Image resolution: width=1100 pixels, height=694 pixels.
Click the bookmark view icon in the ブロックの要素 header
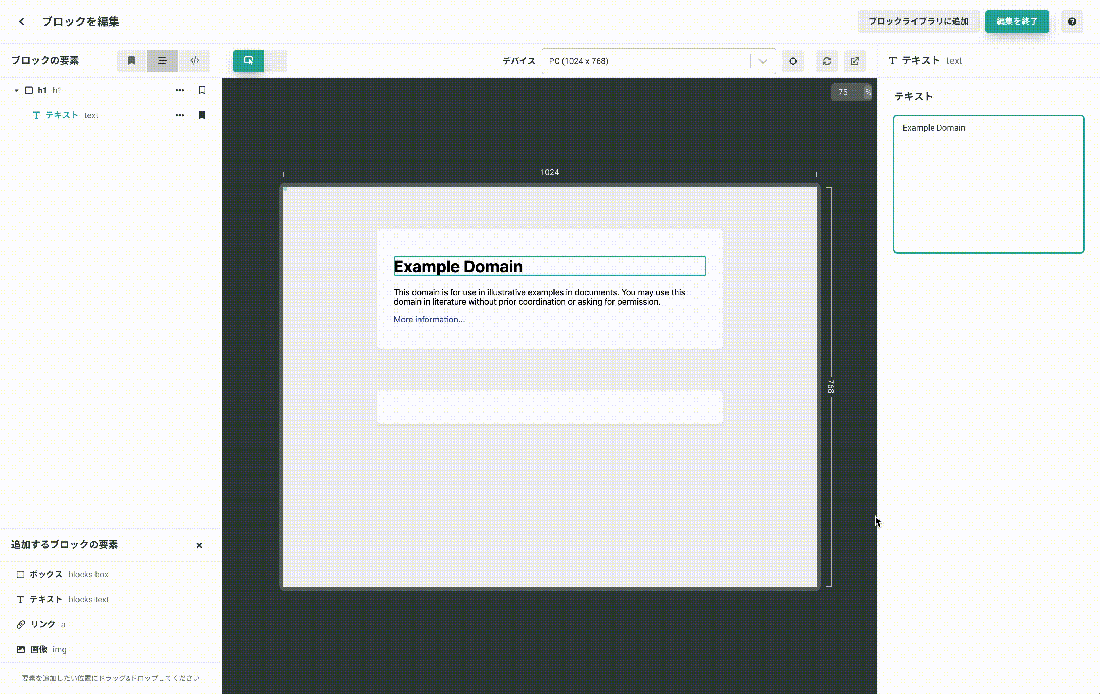(132, 61)
